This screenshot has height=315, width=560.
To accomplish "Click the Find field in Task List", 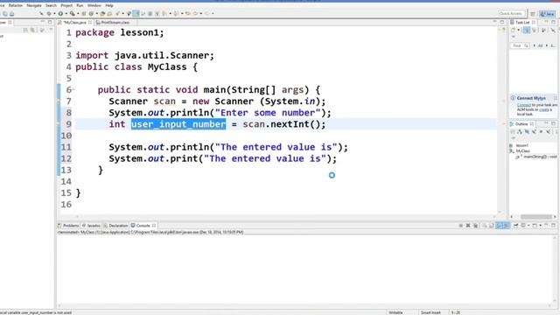I will point(520,45).
